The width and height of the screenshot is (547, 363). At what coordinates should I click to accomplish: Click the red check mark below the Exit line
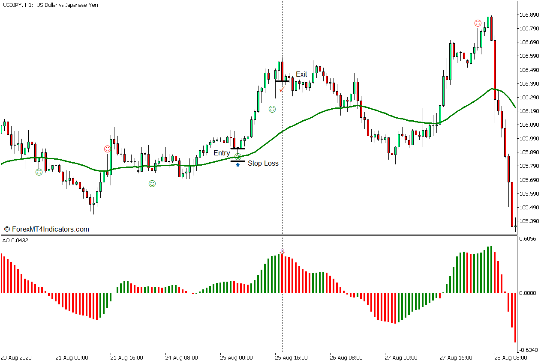pyautogui.click(x=282, y=89)
